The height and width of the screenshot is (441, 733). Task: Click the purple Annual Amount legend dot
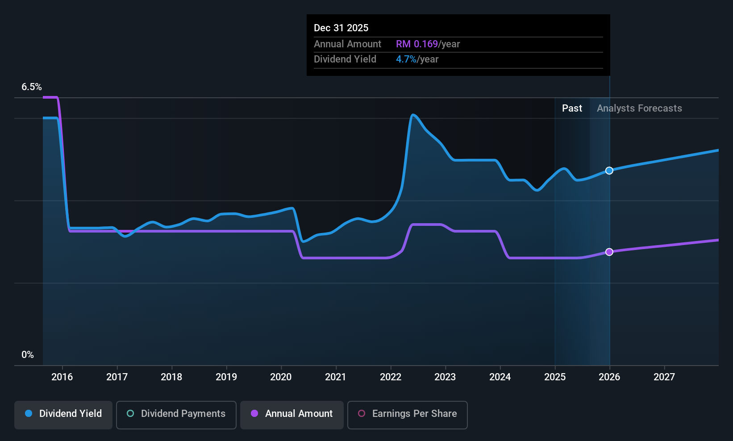254,414
